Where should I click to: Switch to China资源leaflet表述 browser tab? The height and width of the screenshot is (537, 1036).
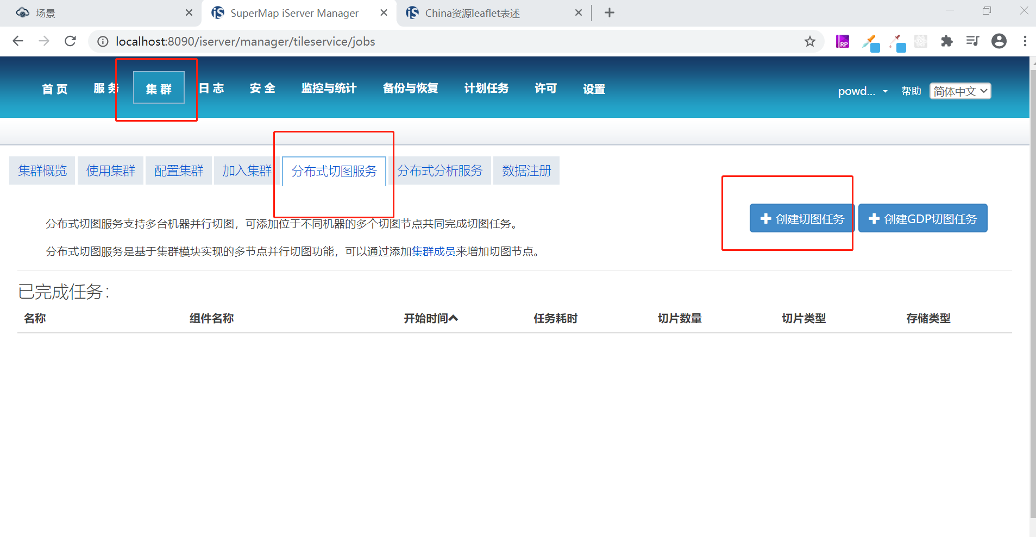coord(494,13)
